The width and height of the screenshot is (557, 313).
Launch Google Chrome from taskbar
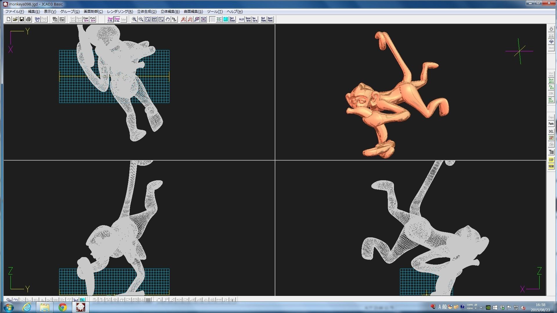(x=62, y=307)
